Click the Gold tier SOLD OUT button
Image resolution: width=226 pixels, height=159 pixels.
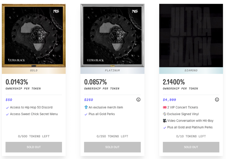(x=34, y=147)
